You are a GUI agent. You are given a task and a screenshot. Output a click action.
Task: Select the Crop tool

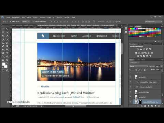point(3,36)
